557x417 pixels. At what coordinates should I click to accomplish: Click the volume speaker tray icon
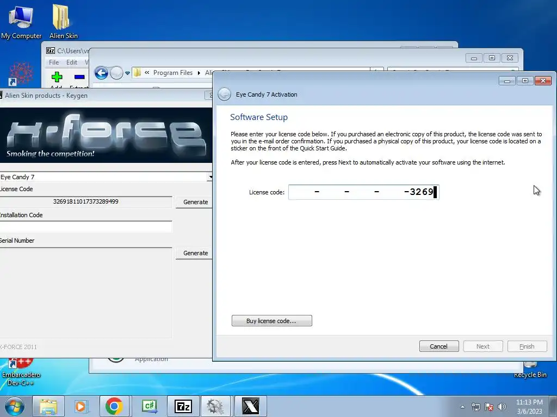502,407
